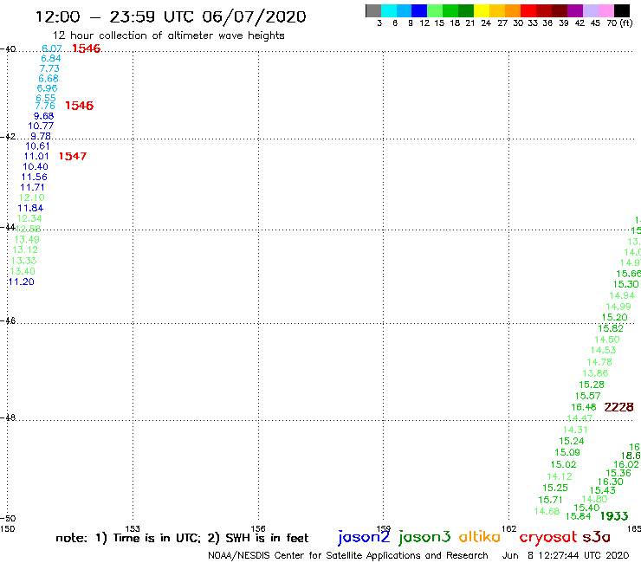Click the lavender swatch in the color scale
This screenshot has height=563, width=641.
(590, 10)
